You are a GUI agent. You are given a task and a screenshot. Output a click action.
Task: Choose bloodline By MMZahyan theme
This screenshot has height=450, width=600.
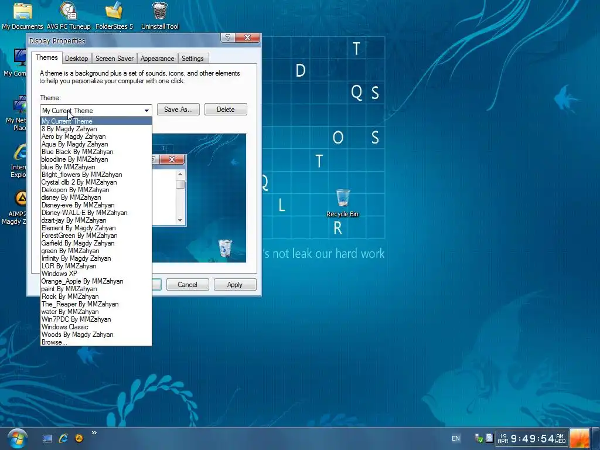(x=96, y=159)
